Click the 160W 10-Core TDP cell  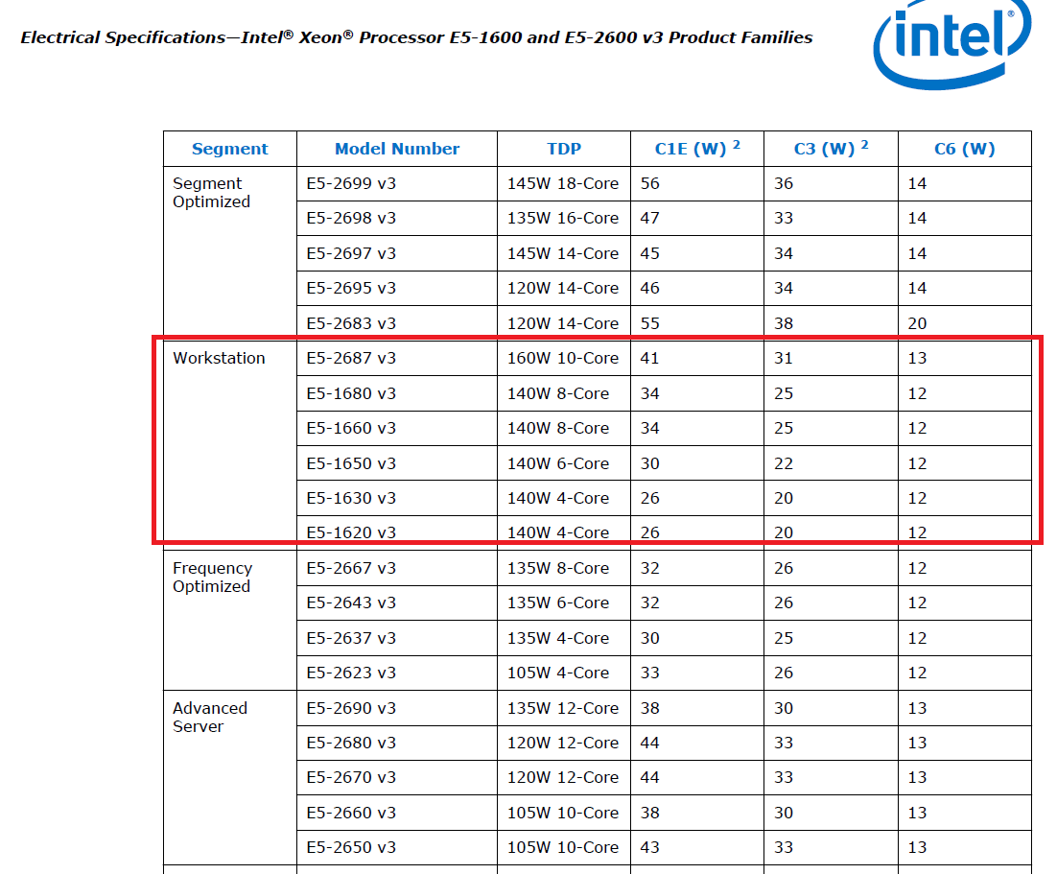pyautogui.click(x=564, y=358)
